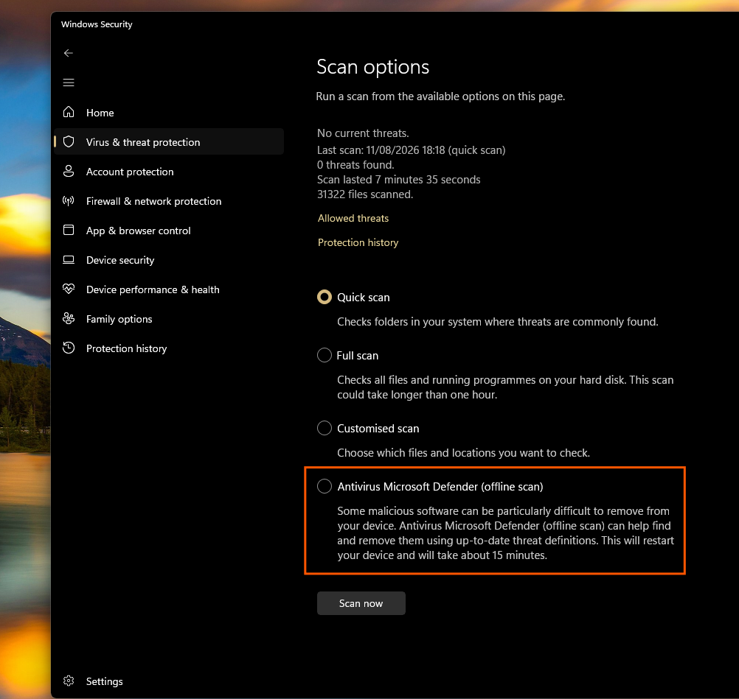Open Protection history in the sidebar
The image size is (739, 699).
[169, 348]
